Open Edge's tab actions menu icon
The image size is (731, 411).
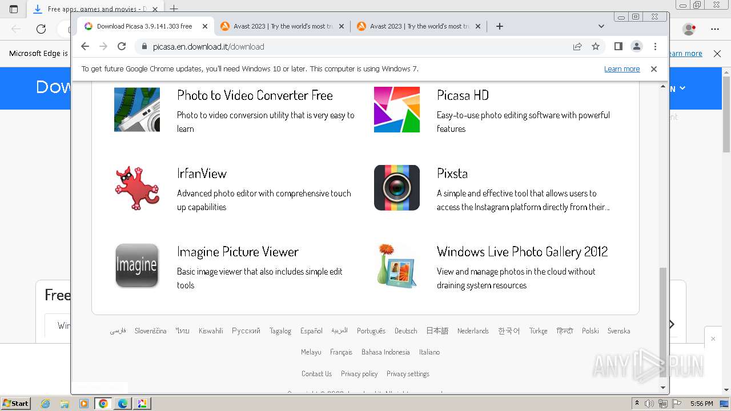click(x=14, y=9)
